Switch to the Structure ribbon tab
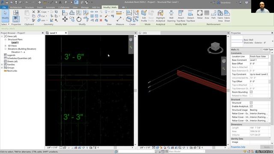 30,7
